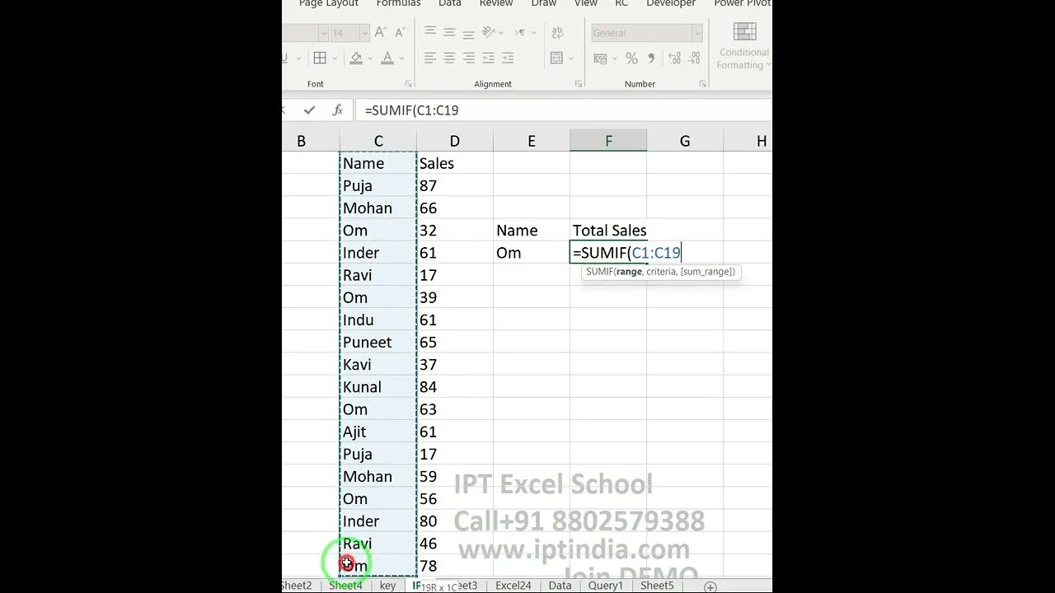Open the View ribbon tab
The width and height of the screenshot is (1055, 593).
[585, 3]
